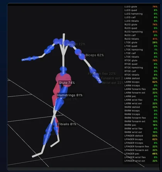The height and width of the screenshot is (172, 162).
Task: Pick the RARM wrist ext row
Action: tap(141, 132)
